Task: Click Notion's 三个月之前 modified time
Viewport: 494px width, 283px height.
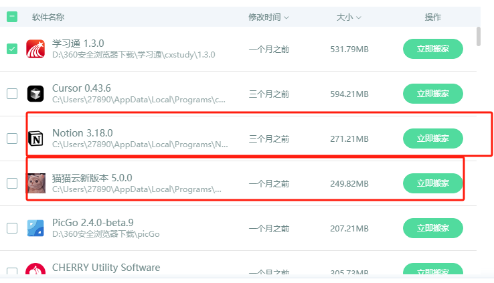Action: coord(269,139)
